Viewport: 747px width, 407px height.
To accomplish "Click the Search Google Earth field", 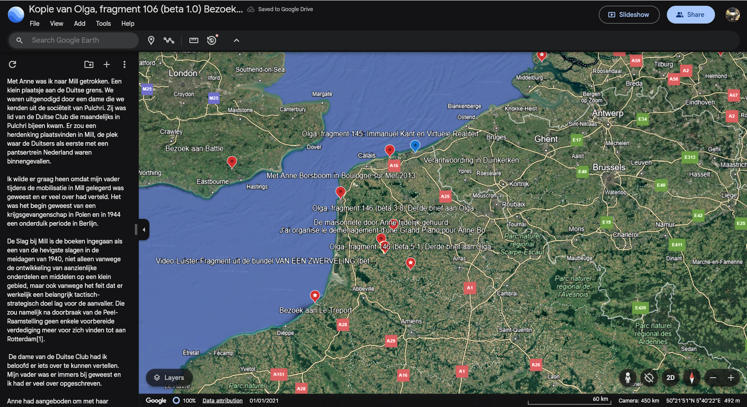I will click(x=74, y=40).
